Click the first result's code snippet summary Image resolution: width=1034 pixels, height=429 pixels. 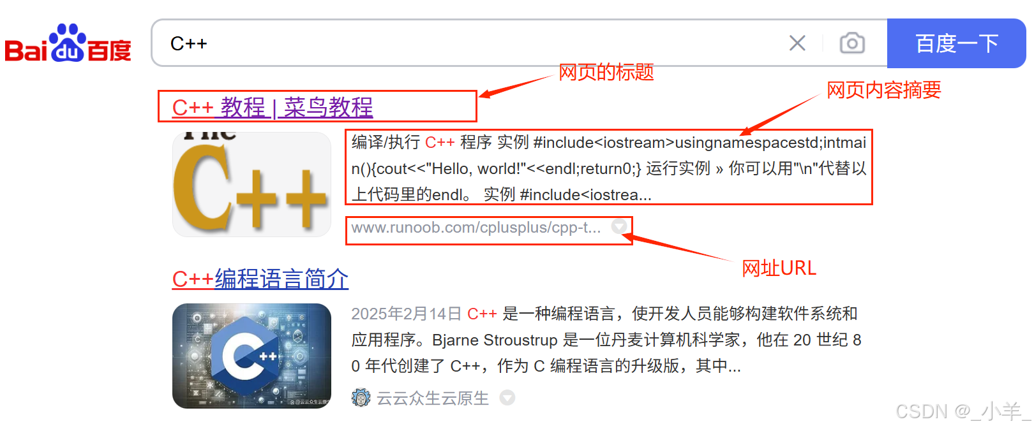tap(609, 168)
